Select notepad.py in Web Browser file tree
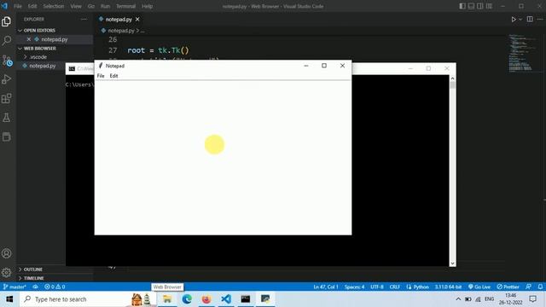The image size is (546, 307). (x=42, y=66)
